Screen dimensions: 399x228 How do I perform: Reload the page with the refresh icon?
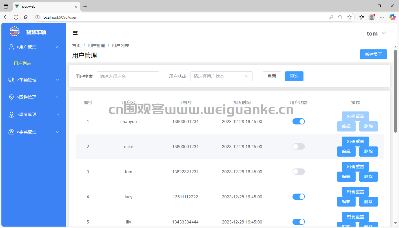16,17
